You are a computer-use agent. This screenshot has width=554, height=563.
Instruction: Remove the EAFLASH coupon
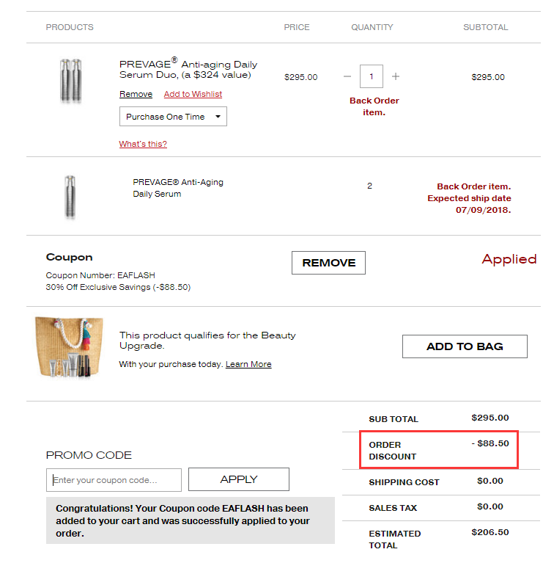pos(328,263)
